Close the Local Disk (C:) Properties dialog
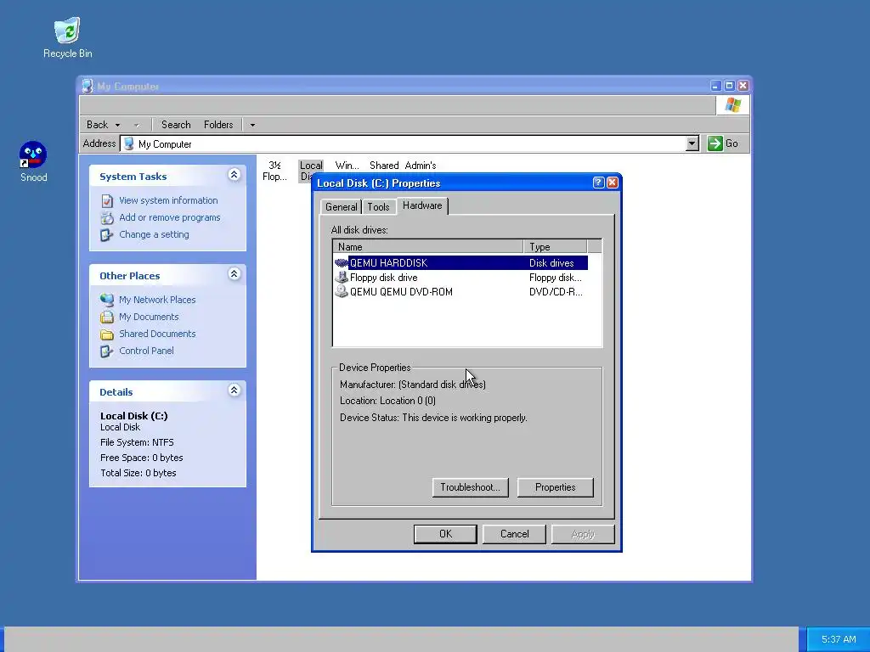The width and height of the screenshot is (870, 652). coord(612,183)
